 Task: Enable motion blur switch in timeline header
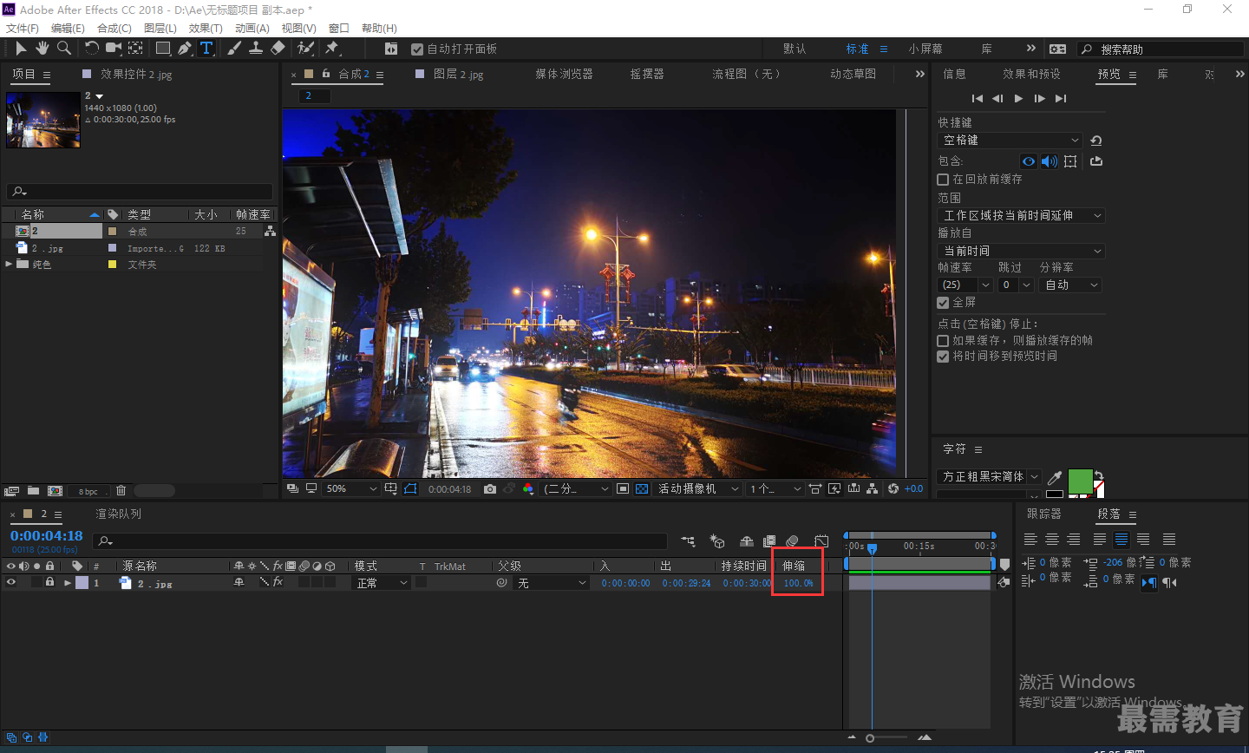792,541
